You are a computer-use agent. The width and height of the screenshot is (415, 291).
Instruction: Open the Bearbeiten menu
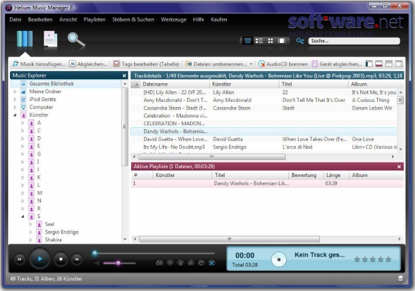(40, 20)
